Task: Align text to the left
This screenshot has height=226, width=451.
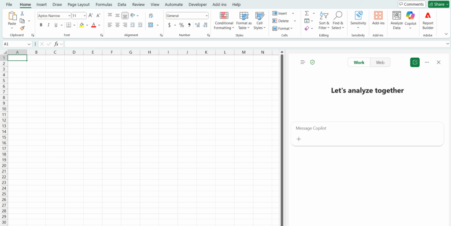Action: (x=110, y=25)
